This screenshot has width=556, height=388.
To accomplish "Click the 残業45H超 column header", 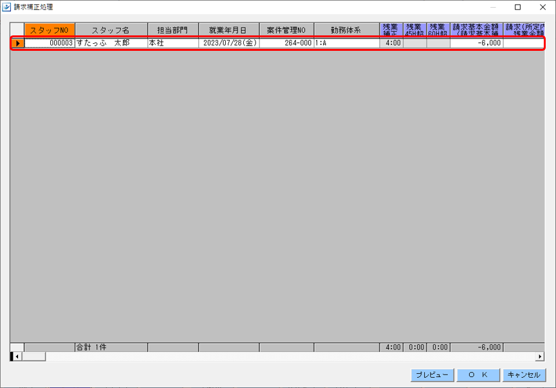I will point(415,30).
